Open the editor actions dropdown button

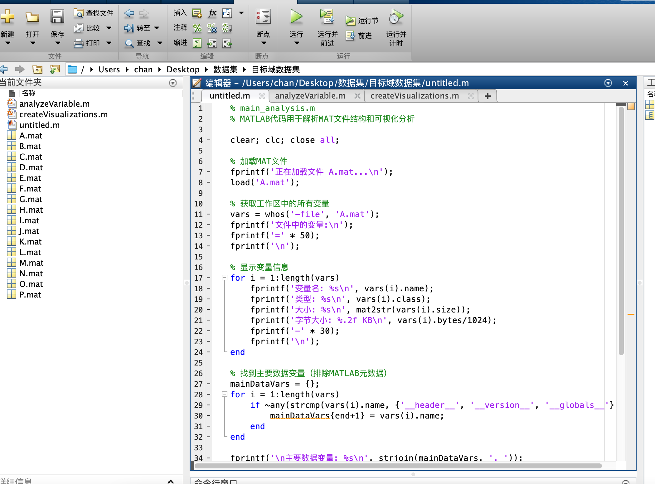(608, 83)
